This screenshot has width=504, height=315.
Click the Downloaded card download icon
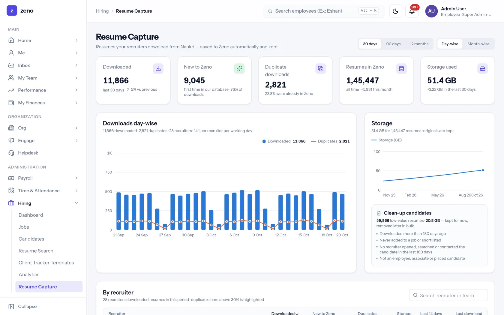coord(158,69)
